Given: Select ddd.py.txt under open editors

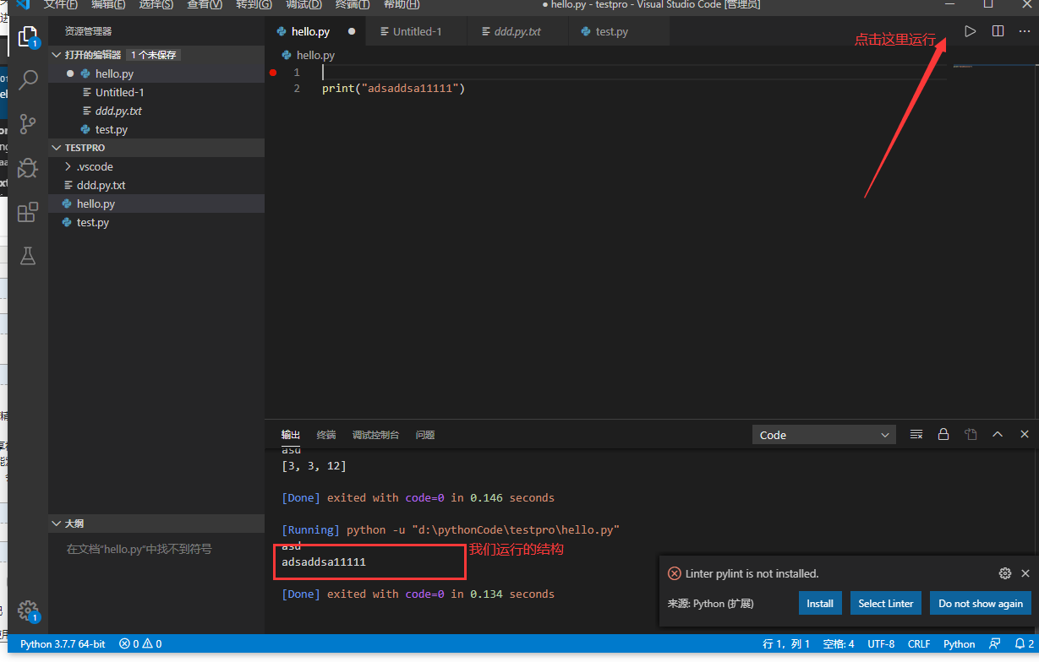Looking at the screenshot, I should coord(156,111).
